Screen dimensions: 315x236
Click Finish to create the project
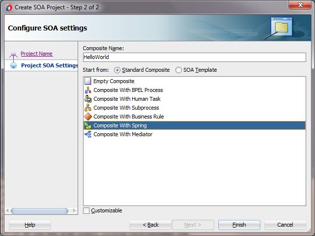(x=239, y=225)
